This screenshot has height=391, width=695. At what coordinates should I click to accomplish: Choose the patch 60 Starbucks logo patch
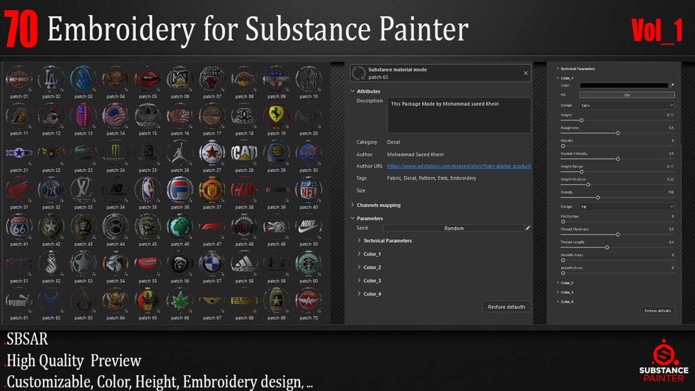(x=309, y=264)
